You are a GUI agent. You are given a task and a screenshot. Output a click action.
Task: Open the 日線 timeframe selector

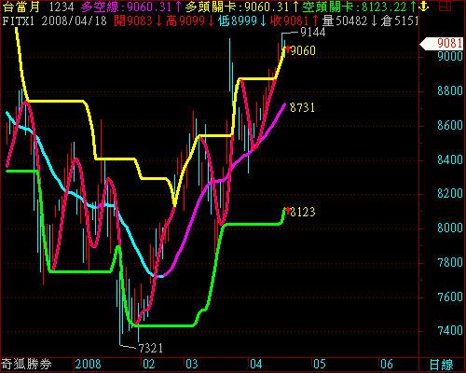pos(442,365)
